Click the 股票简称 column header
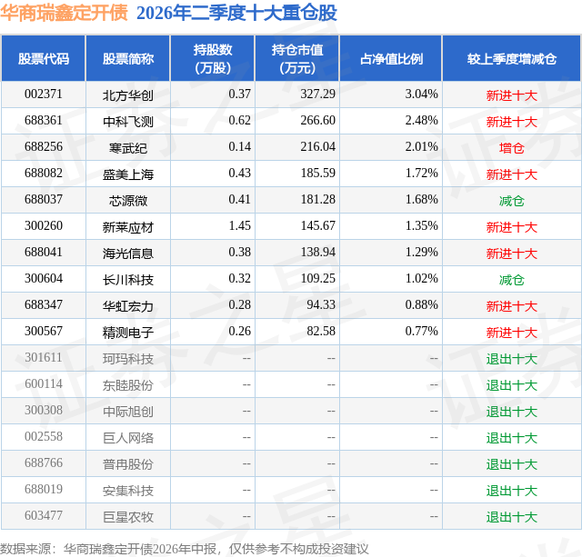 [128, 58]
